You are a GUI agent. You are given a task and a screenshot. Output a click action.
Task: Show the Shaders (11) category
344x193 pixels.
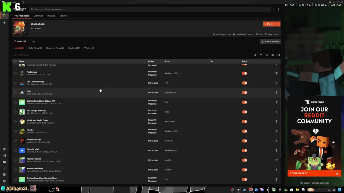click(x=74, y=48)
